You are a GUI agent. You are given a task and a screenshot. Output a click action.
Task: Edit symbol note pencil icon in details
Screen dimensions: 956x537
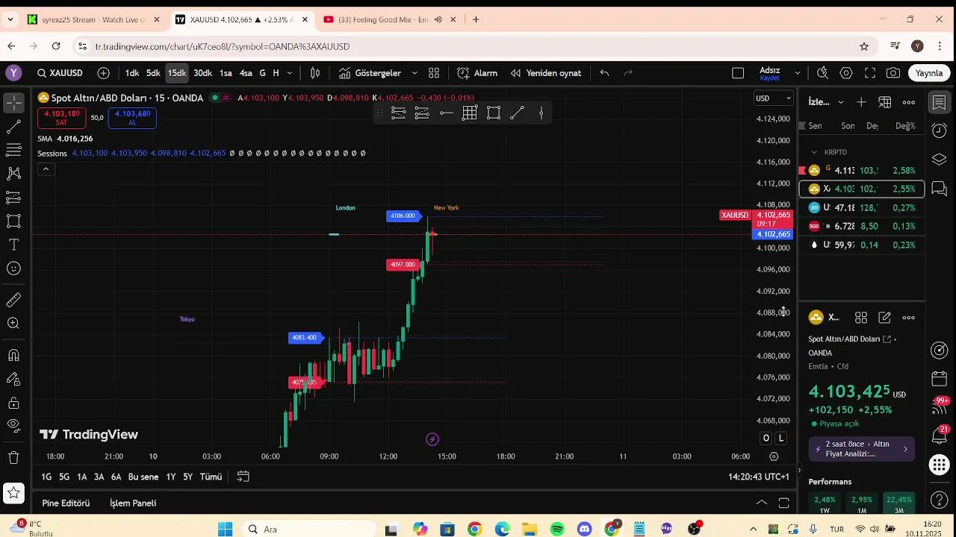click(885, 318)
